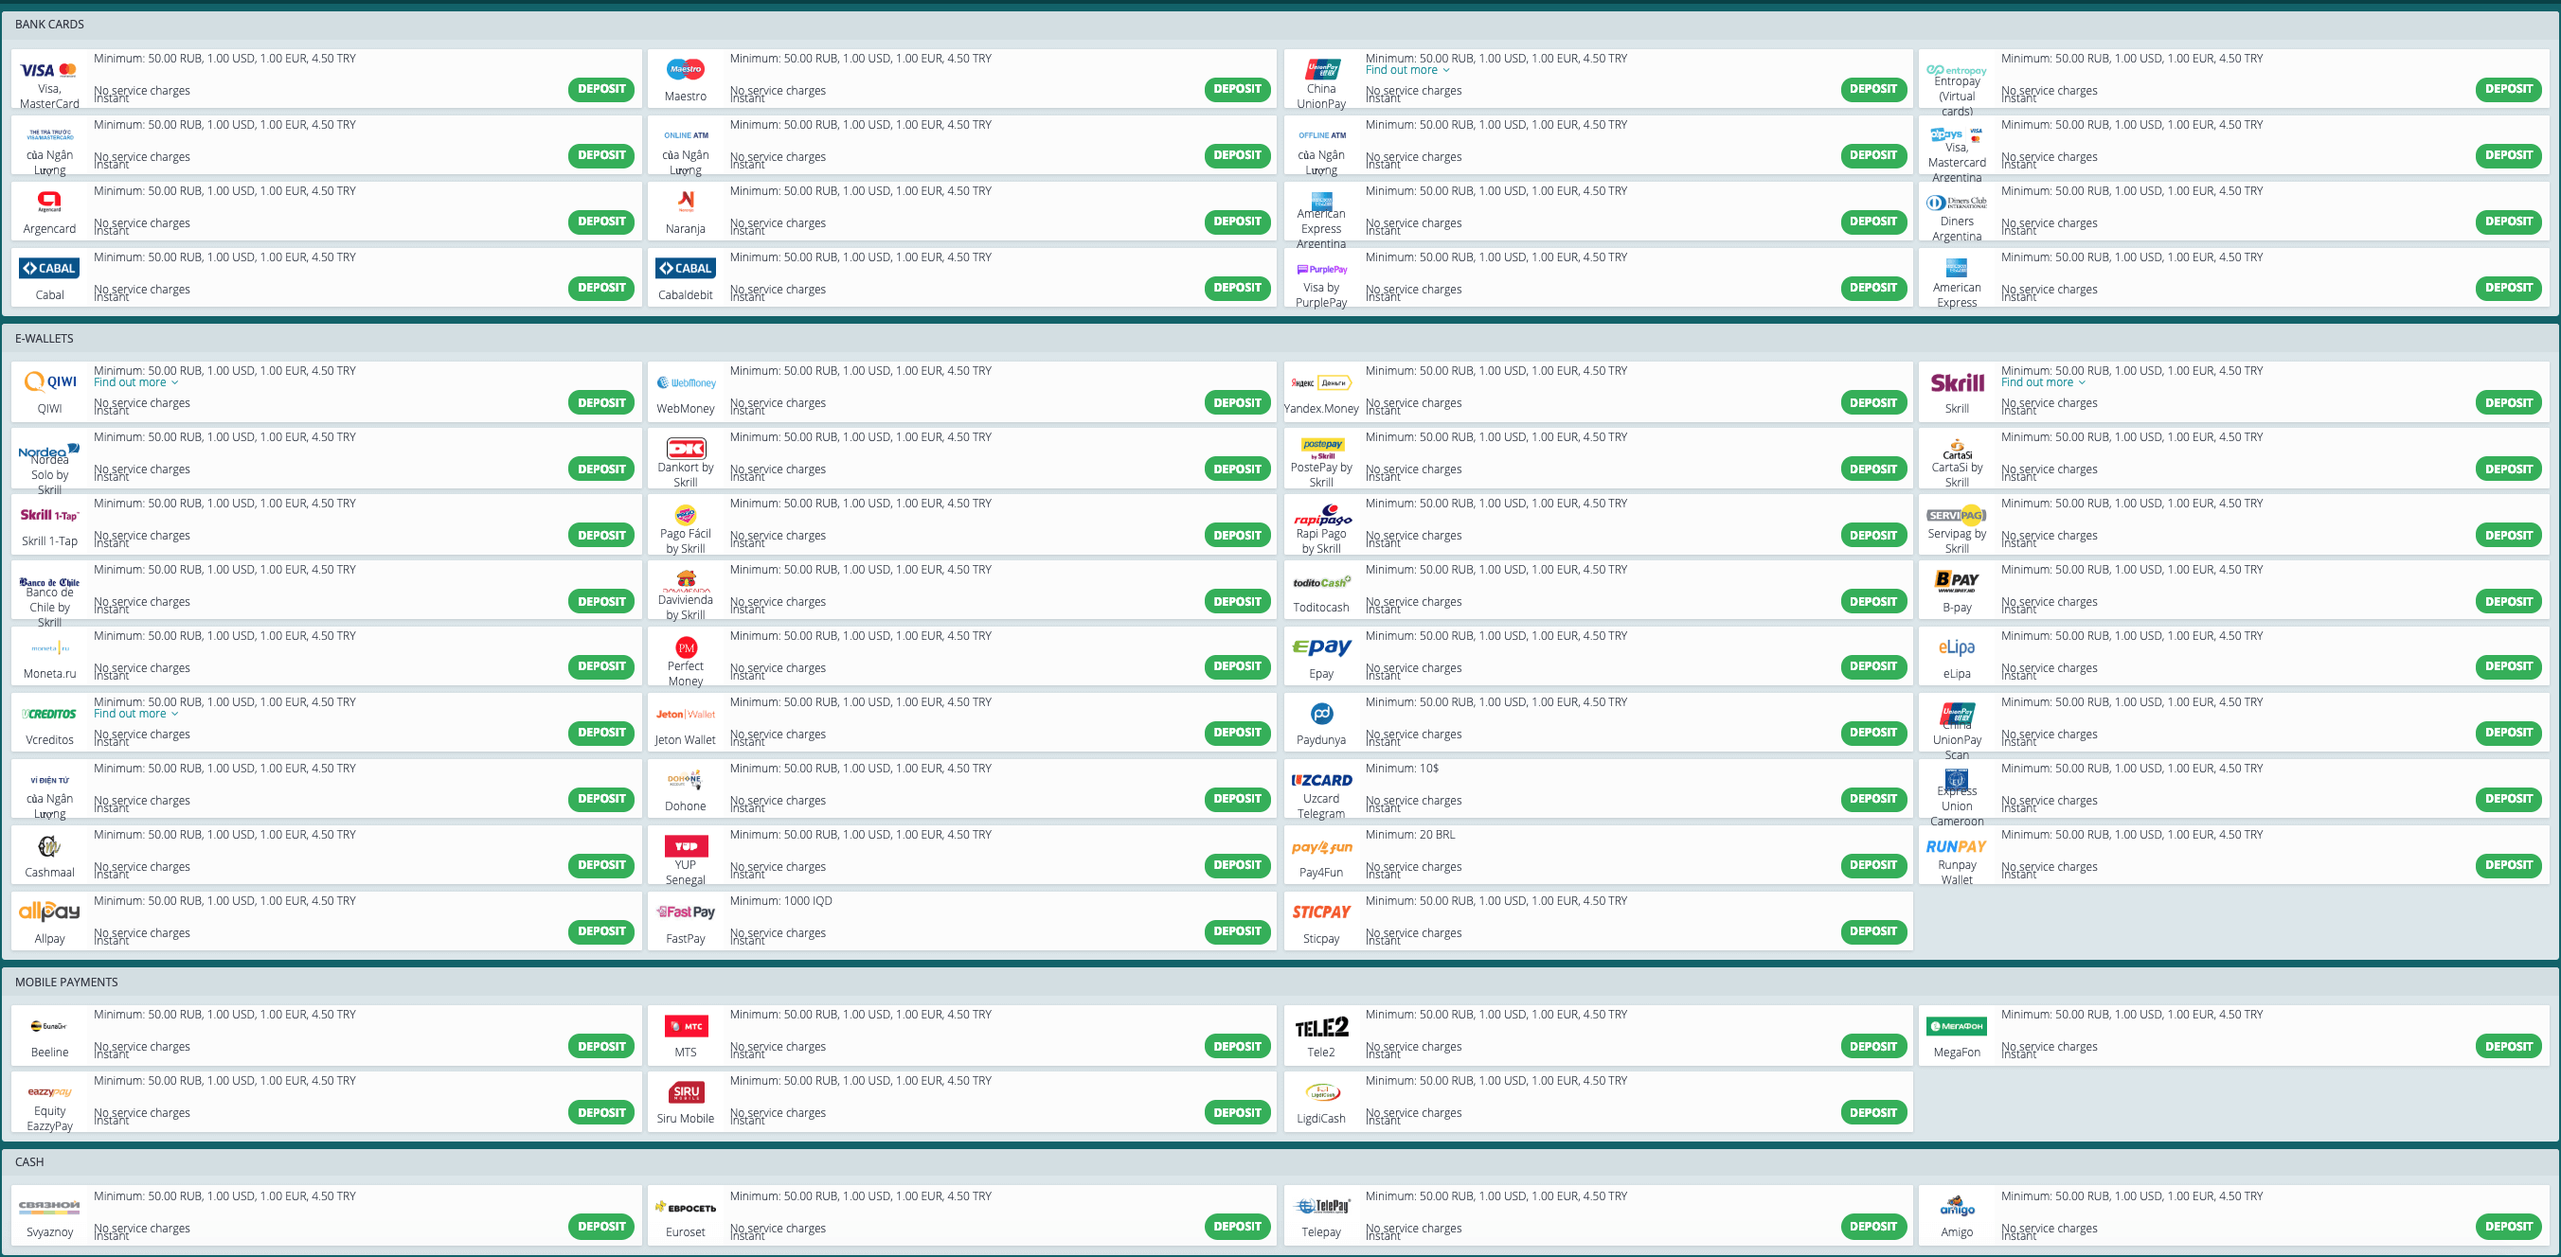Click the Cabaldebit logo
This screenshot has height=1257, width=2561.
[685, 268]
